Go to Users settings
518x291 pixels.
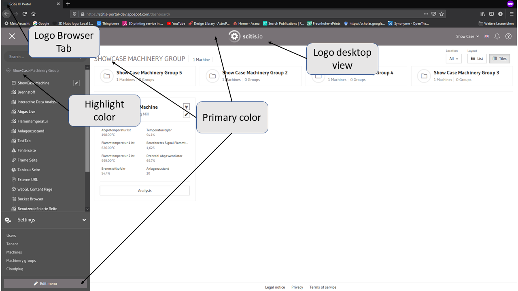11,236
